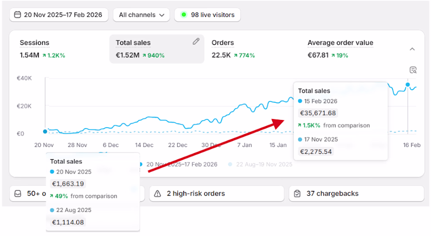
Task: Edit Total sales metric pencil icon
Action: pyautogui.click(x=196, y=41)
